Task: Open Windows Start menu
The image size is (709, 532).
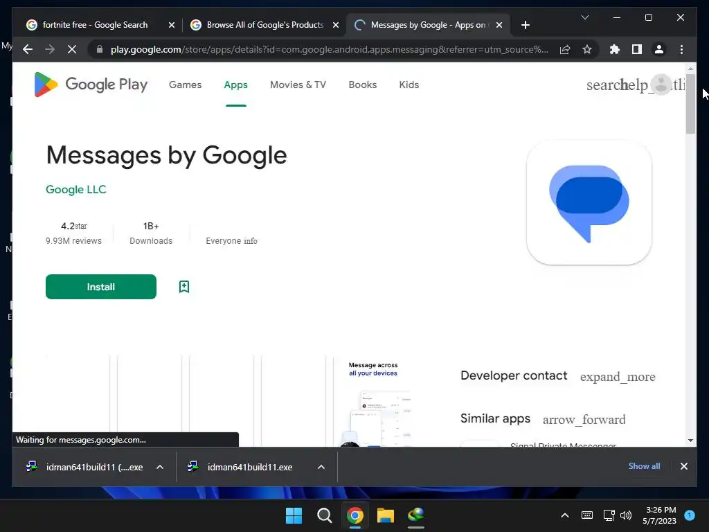Action: coord(294,515)
